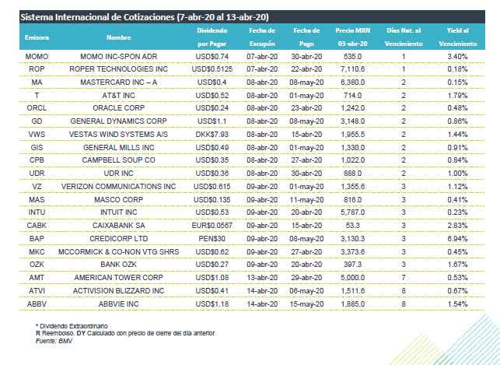Click the USD$0.615 dividend value

[x=212, y=187]
